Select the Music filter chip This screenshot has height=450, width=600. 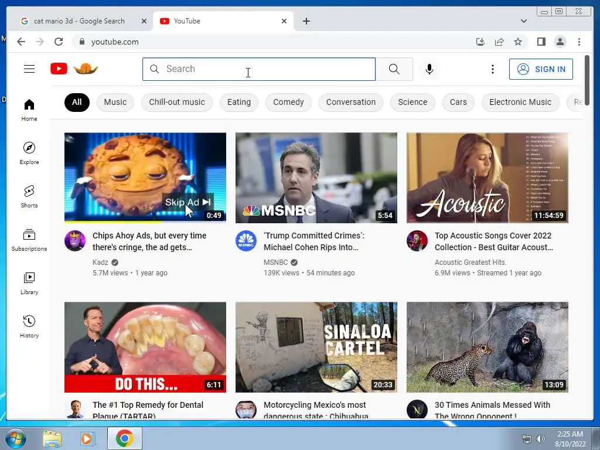click(115, 102)
